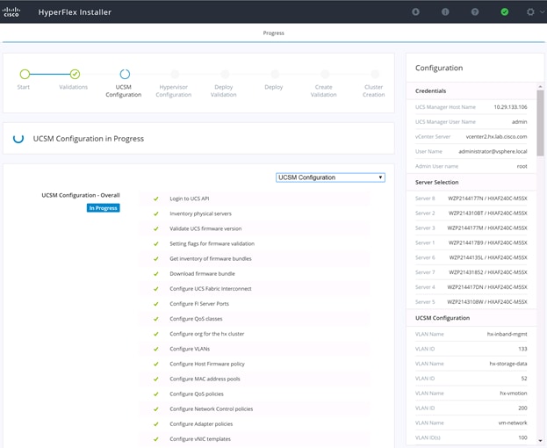Click the Configuration panel scroll down arrow
Screen dimensions: 547x448
click(x=540, y=441)
